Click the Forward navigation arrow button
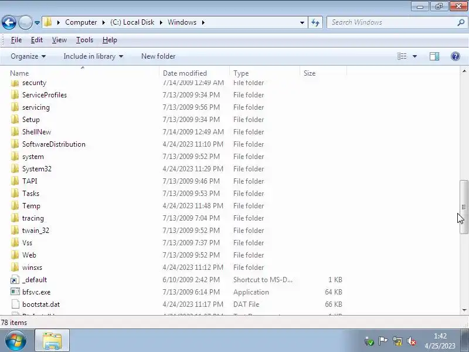 (25, 22)
